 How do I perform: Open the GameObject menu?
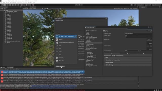pos(13,3)
